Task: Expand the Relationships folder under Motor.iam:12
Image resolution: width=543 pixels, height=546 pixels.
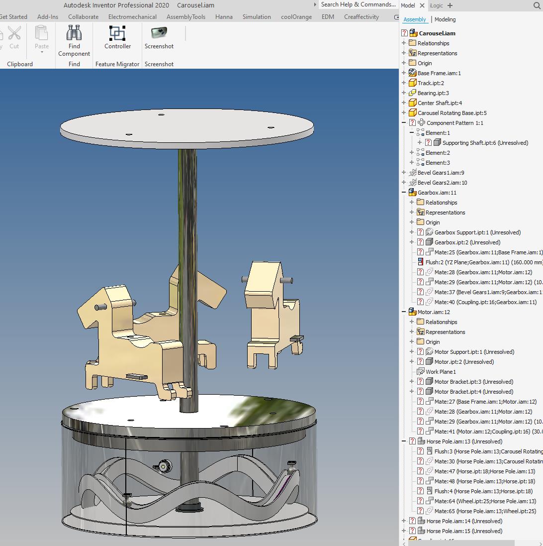Action: point(413,322)
